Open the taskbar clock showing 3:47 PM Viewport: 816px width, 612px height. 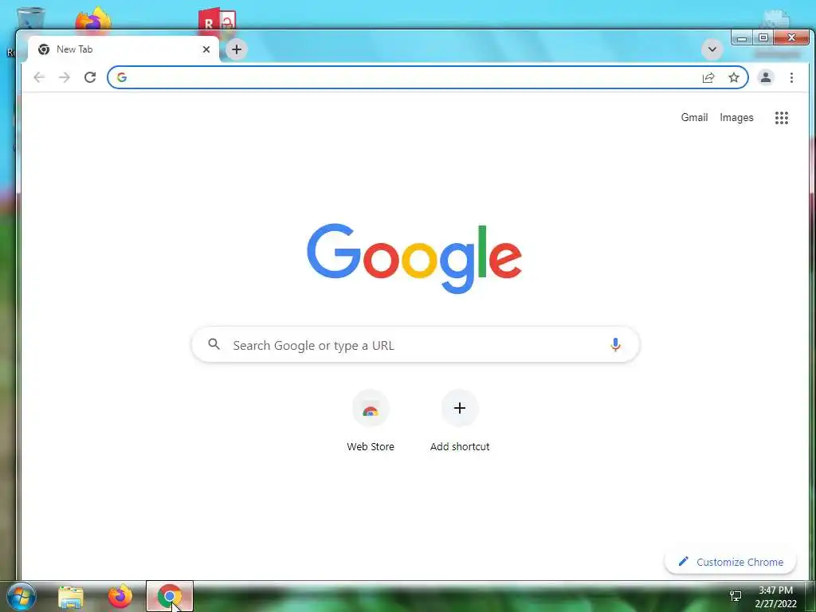tap(775, 597)
